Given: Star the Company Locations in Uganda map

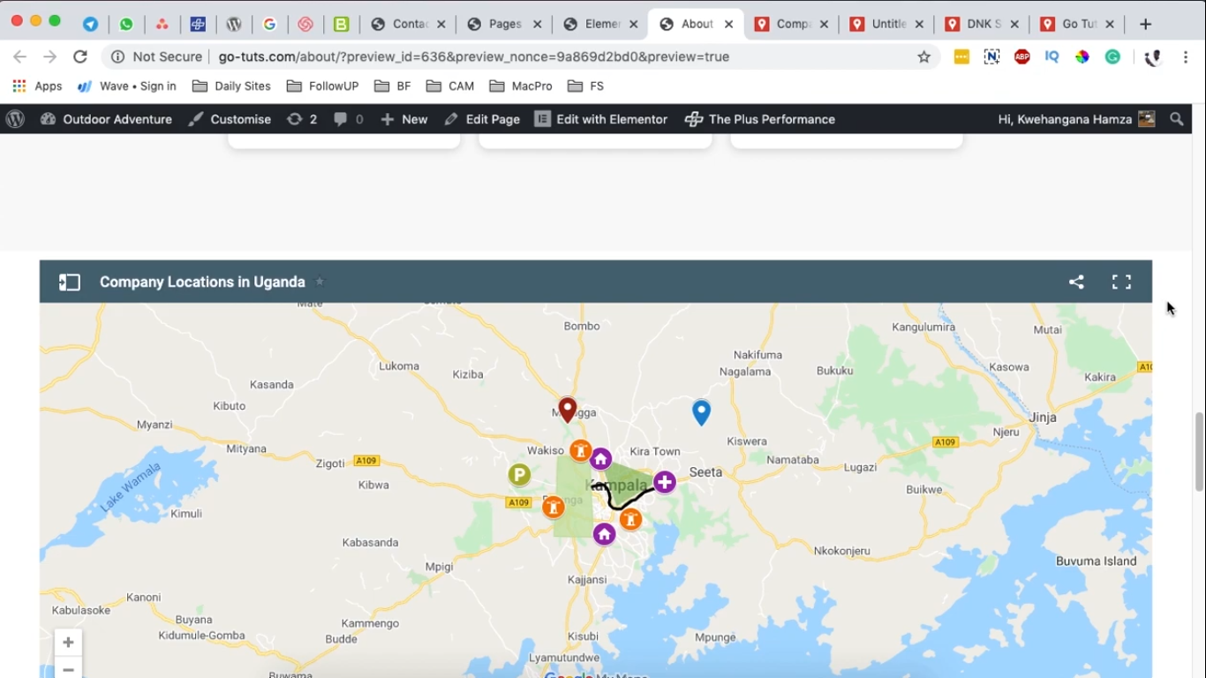Looking at the screenshot, I should click(x=320, y=282).
